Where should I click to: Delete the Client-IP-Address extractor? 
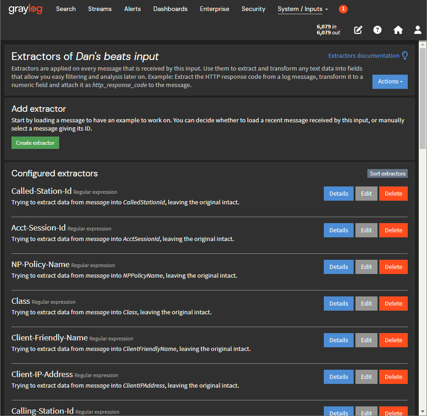click(393, 377)
